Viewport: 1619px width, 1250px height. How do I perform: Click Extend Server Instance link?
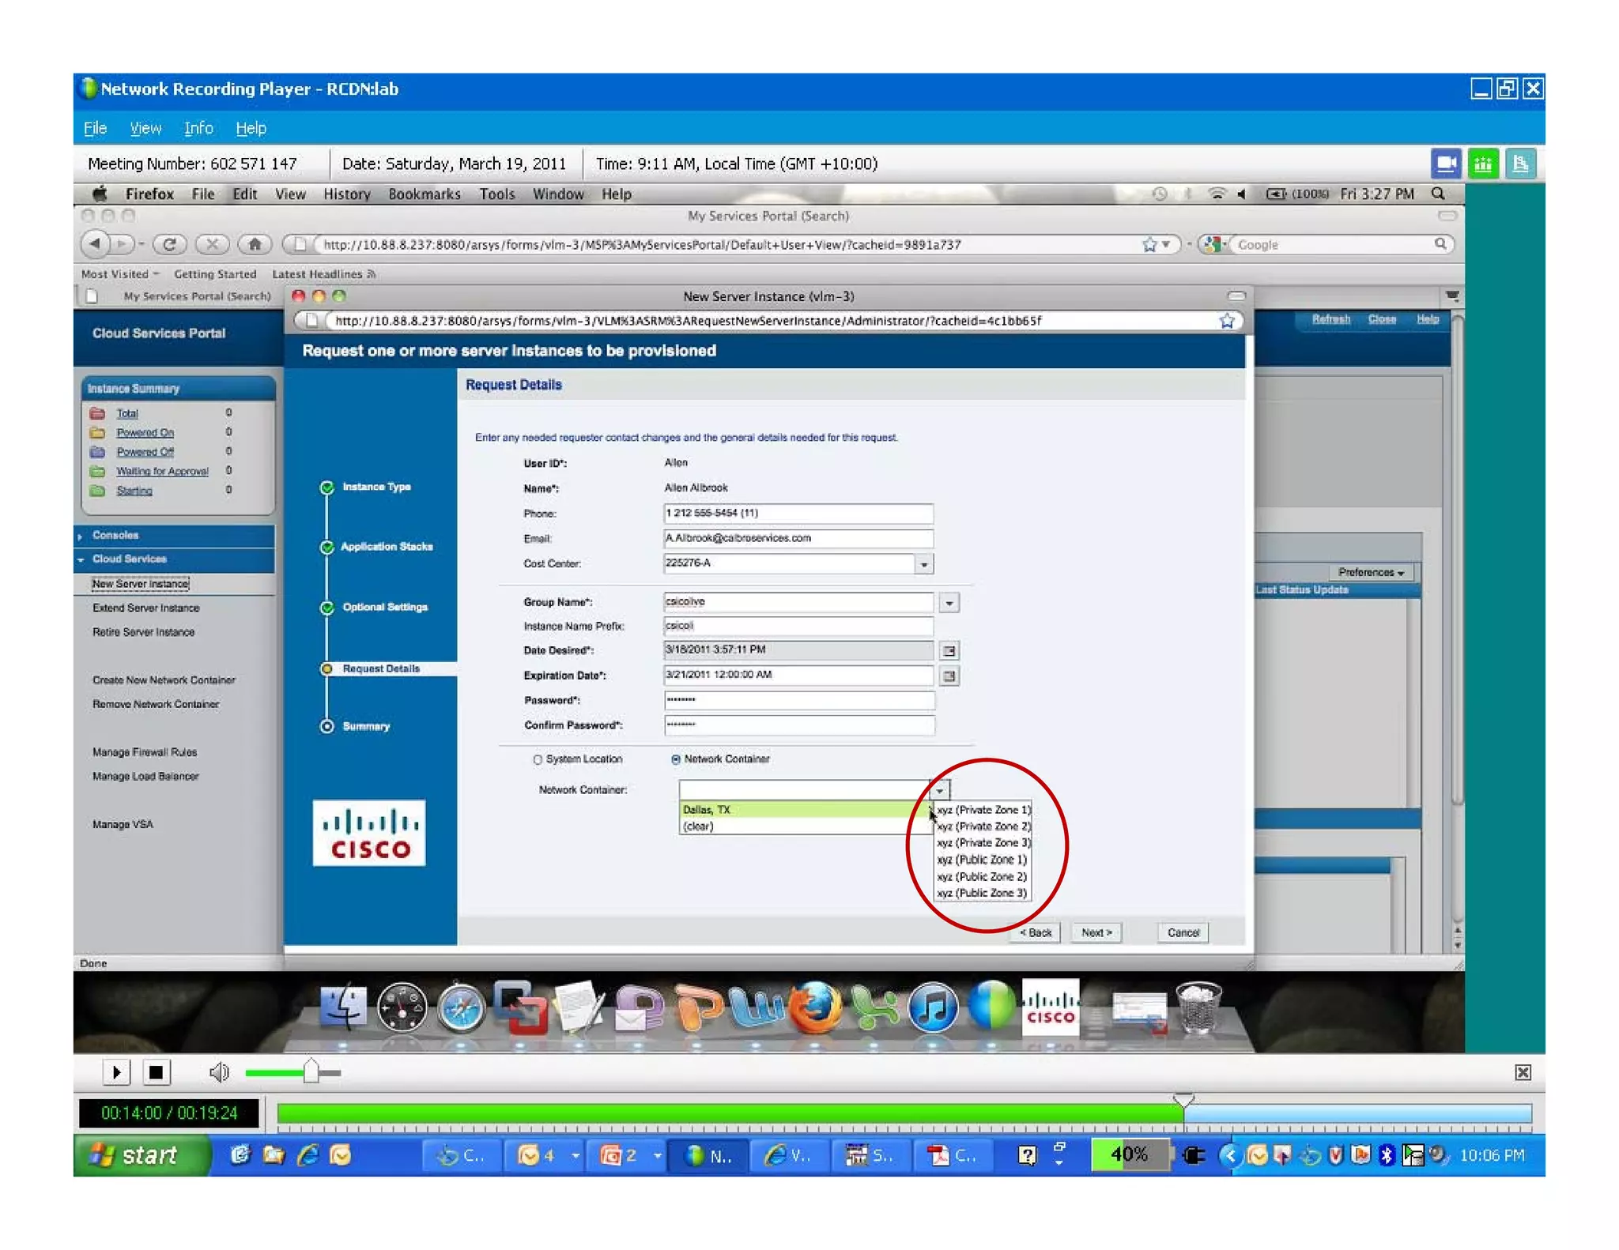(x=145, y=608)
